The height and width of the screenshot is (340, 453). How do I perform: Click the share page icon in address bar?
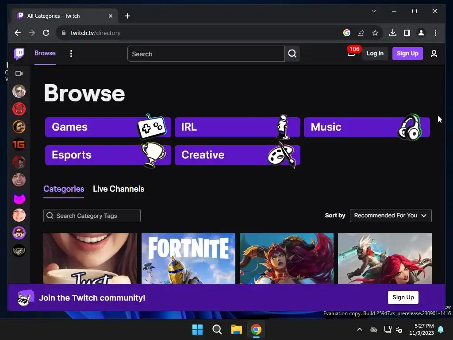361,33
